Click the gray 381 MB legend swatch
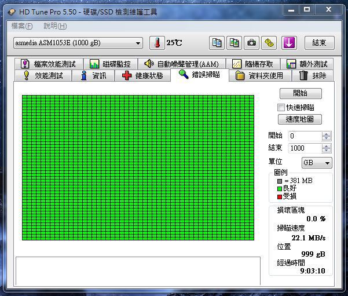Image resolution: width=348 pixels, height=296 pixels. pos(280,181)
